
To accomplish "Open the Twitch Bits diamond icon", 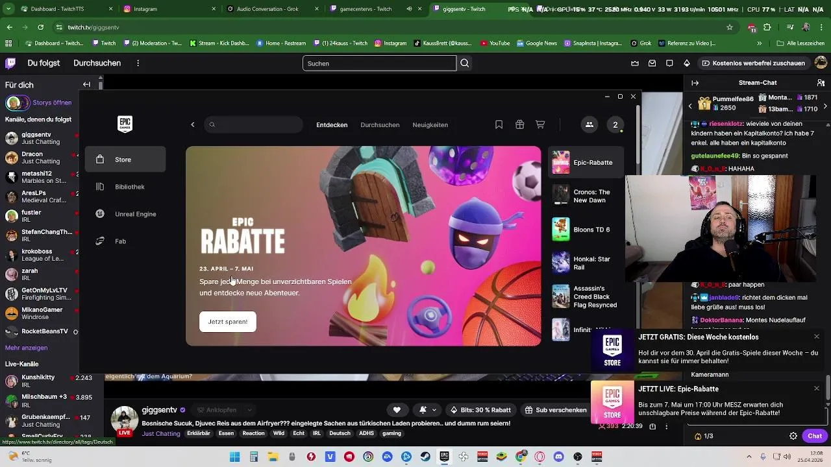I will click(687, 63).
